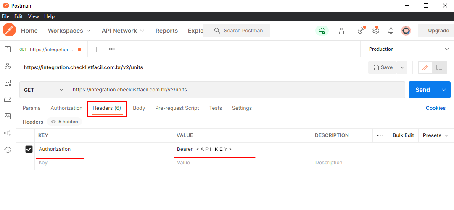Open the Monitors sidebar icon
454x210 pixels.
pos(8,116)
